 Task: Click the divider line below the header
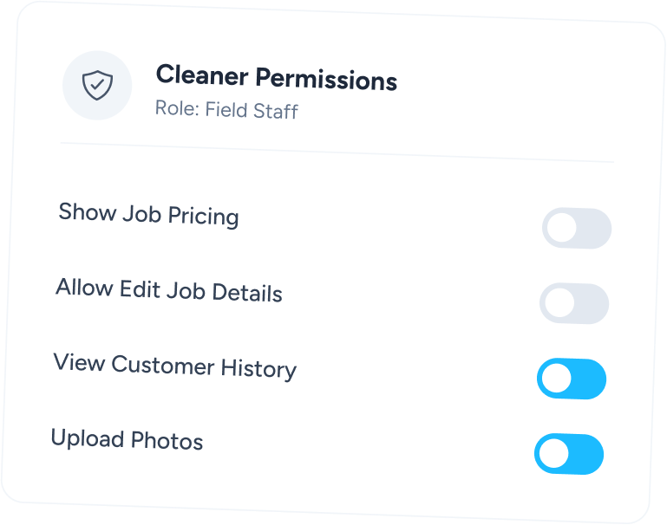click(x=337, y=152)
